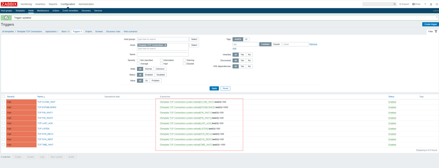
Task: Open TCP TIME_WAIT trigger
Action: coord(45,145)
